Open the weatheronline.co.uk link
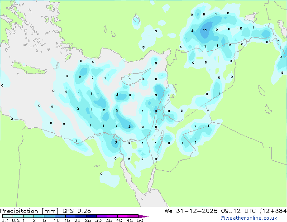The image size is (287, 222). (249, 218)
